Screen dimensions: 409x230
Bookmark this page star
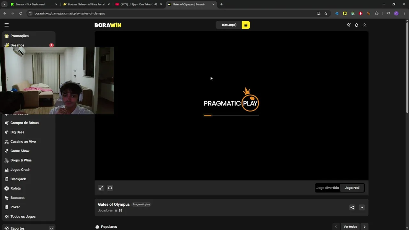coord(326,13)
